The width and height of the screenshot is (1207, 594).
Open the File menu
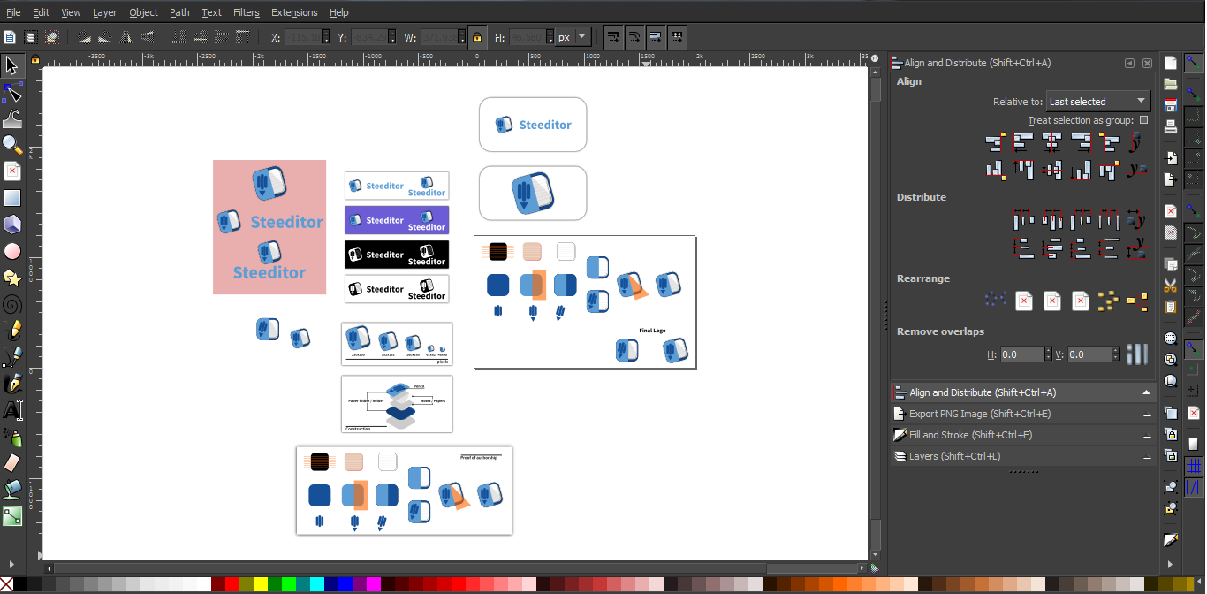(13, 12)
